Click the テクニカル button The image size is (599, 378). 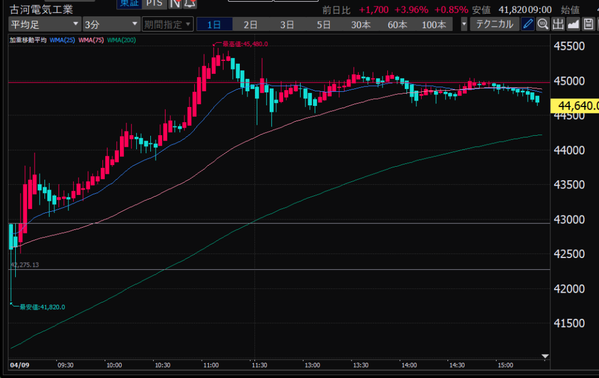coord(495,24)
